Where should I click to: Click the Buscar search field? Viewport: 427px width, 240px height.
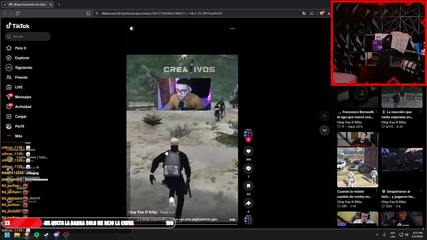point(28,36)
